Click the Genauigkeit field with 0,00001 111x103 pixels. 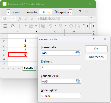pos(61,96)
